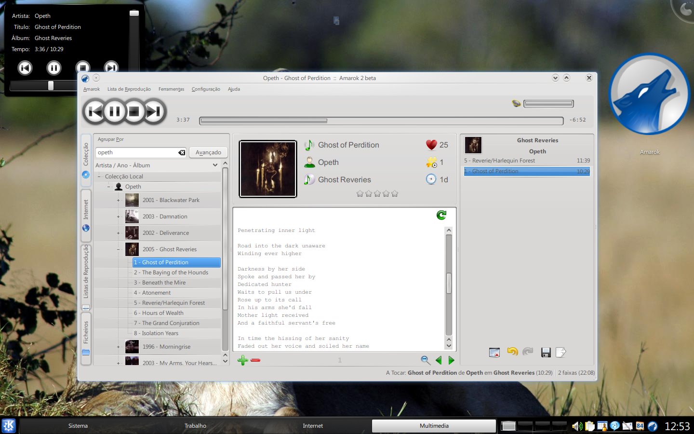
Task: Select playlist entry 5 - Reverie/Harlequin Forest
Action: (x=527, y=161)
